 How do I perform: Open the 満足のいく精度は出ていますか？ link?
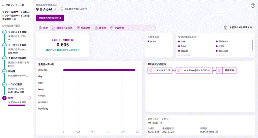pyautogui.click(x=63, y=50)
